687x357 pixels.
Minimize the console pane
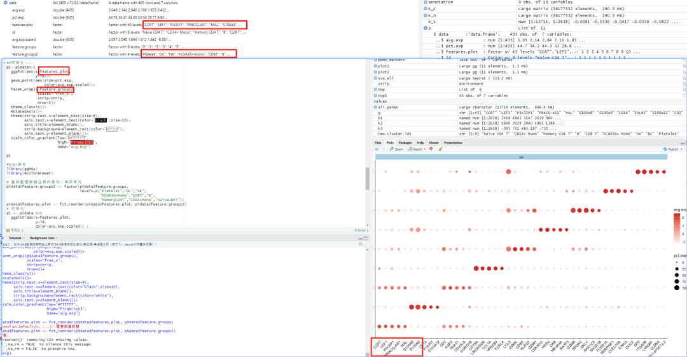[x=361, y=238]
